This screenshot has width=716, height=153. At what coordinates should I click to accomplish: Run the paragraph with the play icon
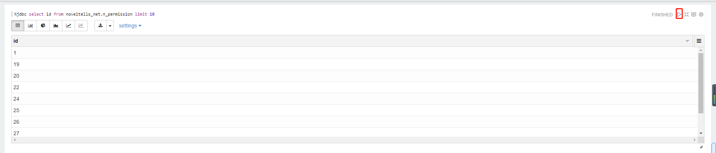coord(679,14)
